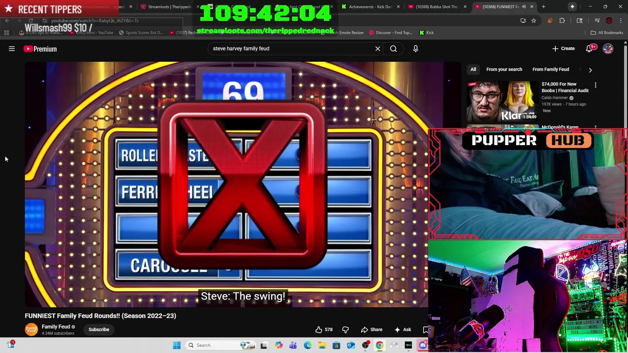Open the Share dialog for the video
628x353 pixels.
click(371, 329)
